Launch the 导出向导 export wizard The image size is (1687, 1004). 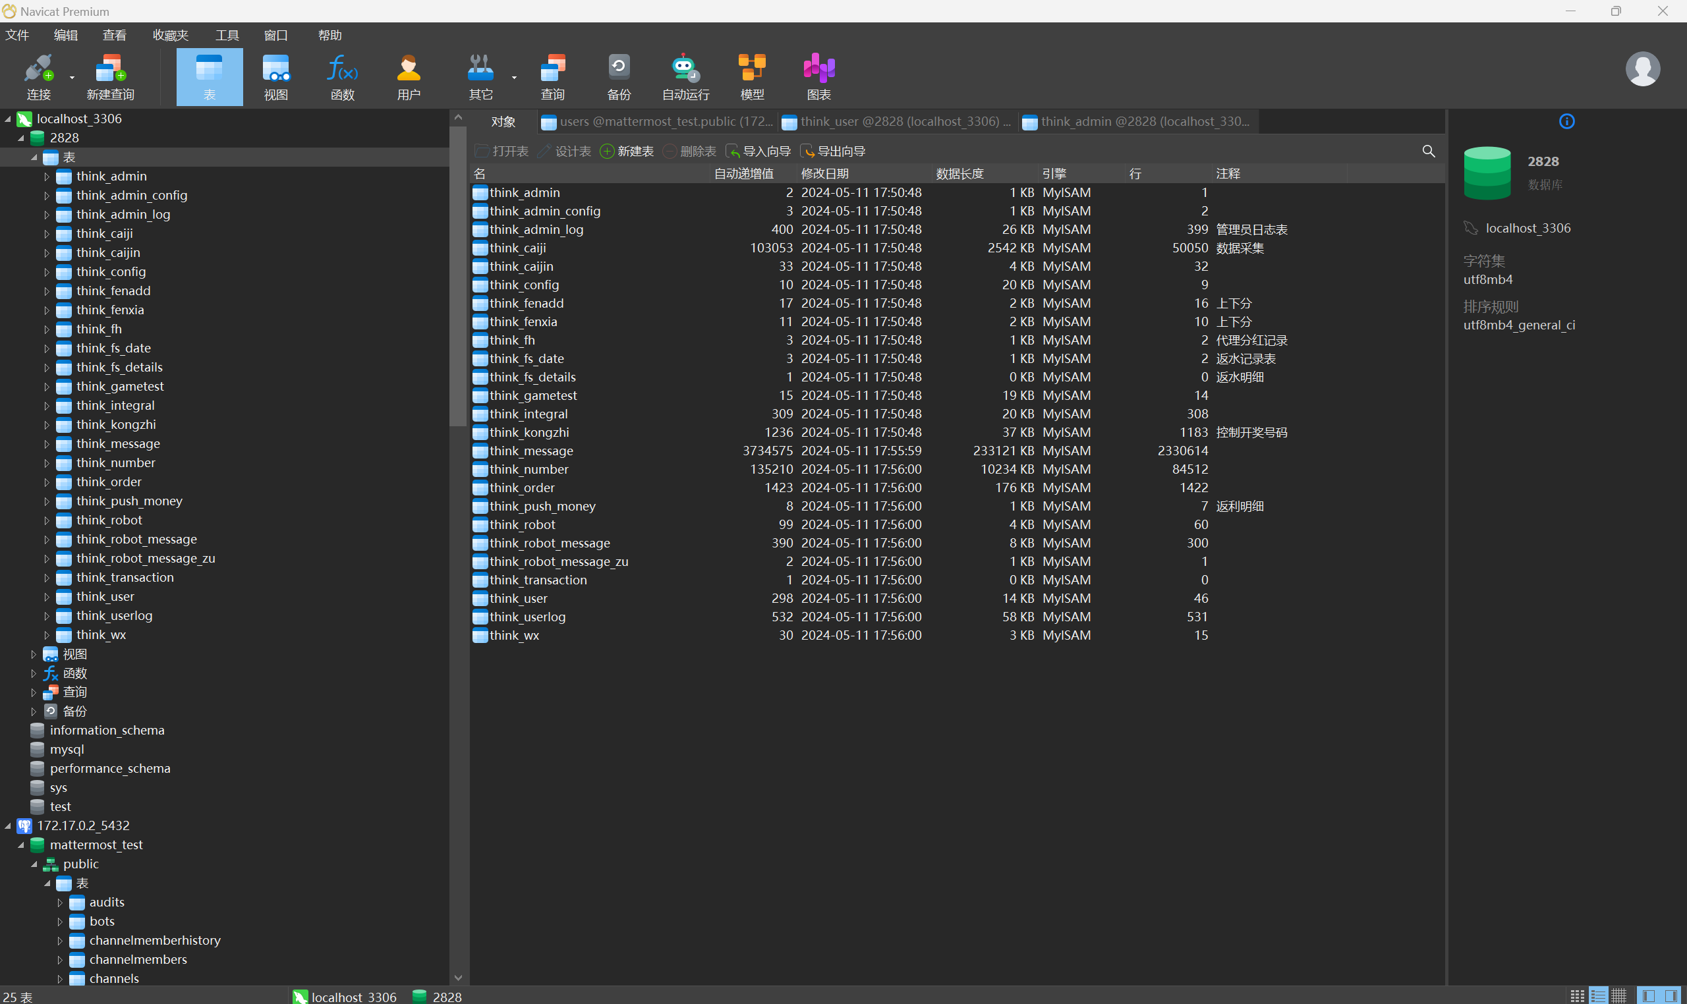point(832,152)
